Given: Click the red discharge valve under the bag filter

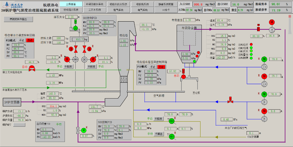Looking at the screenshot, I should pos(184,76).
